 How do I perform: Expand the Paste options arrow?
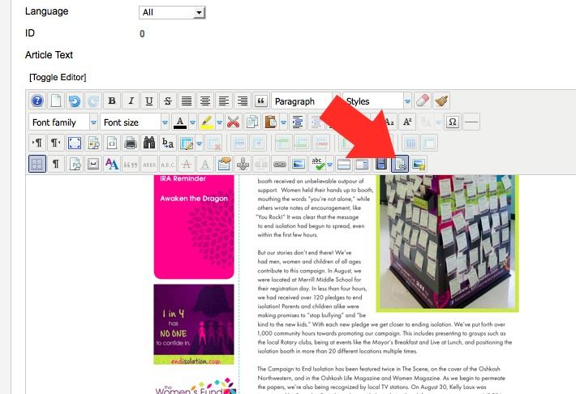click(283, 122)
